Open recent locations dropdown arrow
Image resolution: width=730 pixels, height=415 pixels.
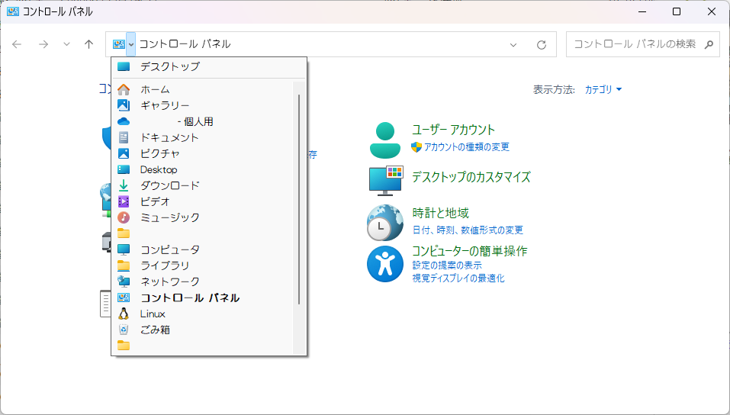coord(66,44)
